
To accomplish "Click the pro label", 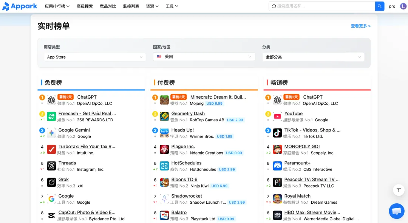I will [392, 6].
